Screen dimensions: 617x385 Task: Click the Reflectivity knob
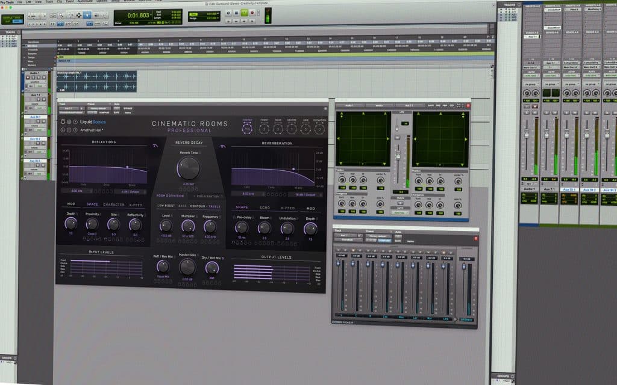coord(135,225)
